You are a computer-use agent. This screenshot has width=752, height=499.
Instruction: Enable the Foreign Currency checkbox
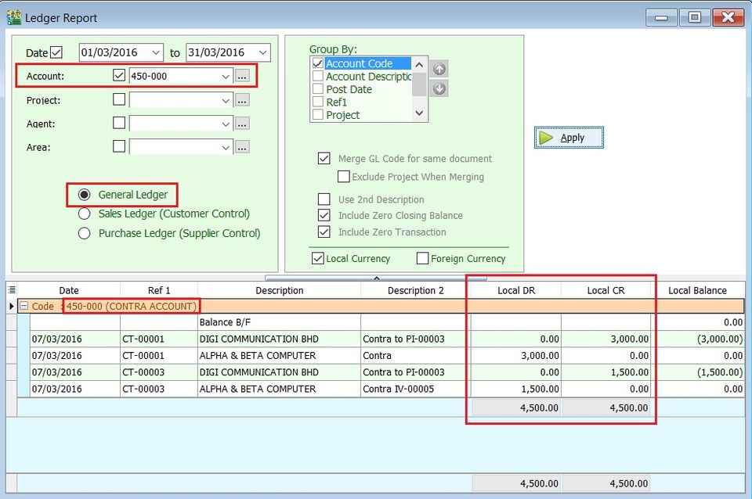tap(422, 258)
